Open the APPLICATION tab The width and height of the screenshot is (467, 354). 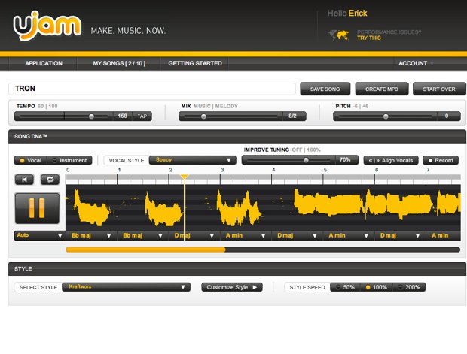pos(44,63)
